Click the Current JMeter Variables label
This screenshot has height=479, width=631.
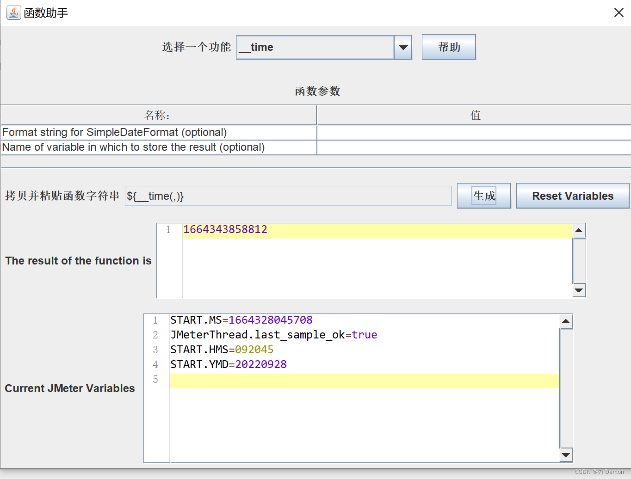pyautogui.click(x=70, y=388)
